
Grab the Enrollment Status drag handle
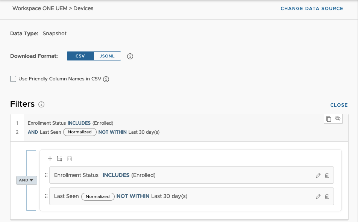click(46, 175)
